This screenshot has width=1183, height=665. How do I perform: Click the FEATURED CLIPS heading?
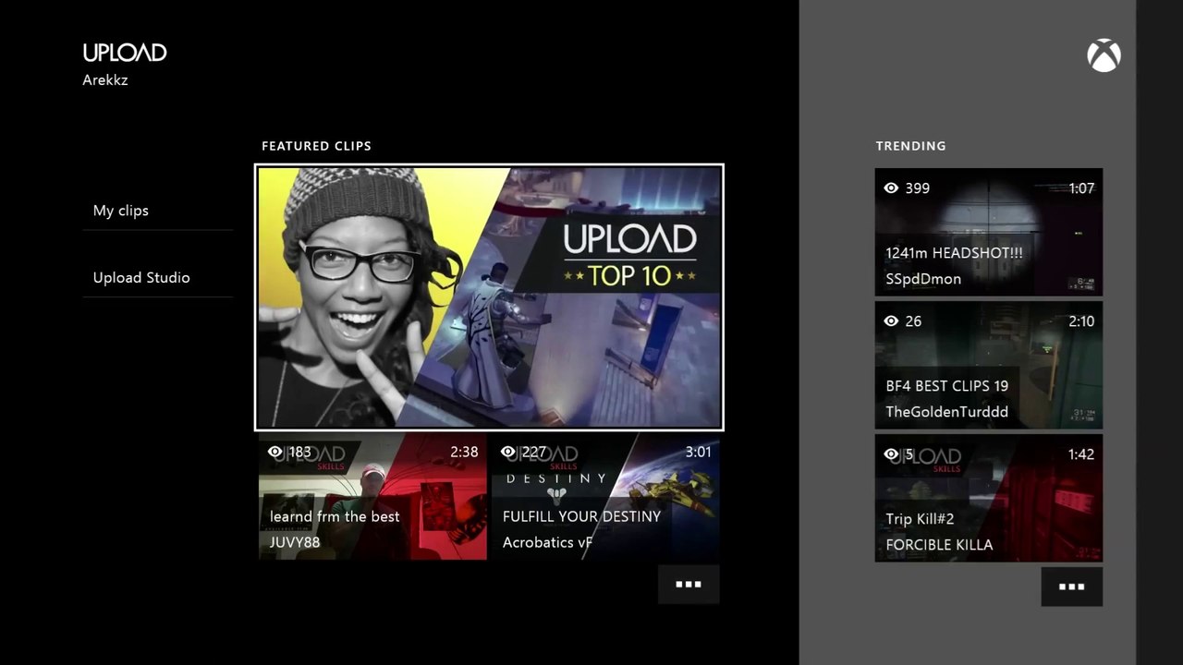(x=316, y=146)
